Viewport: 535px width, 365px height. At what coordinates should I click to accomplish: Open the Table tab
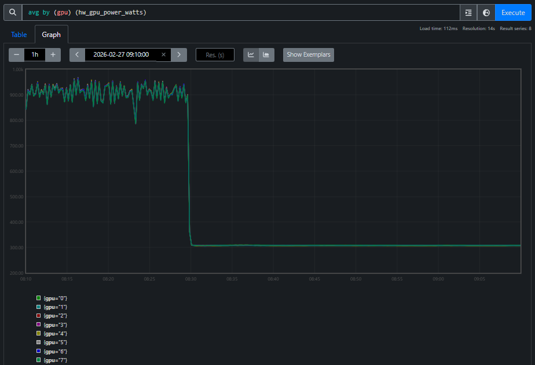[x=19, y=35]
